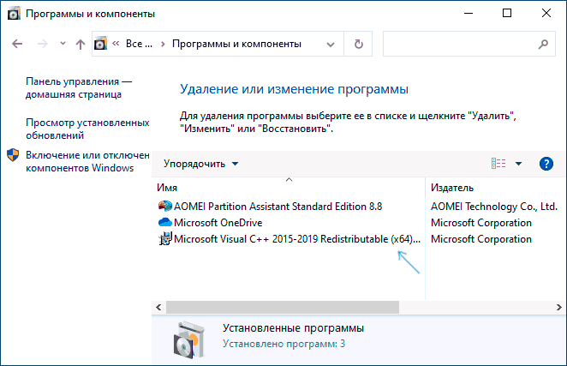
Task: Click the Forward navigation arrow
Action: point(43,44)
